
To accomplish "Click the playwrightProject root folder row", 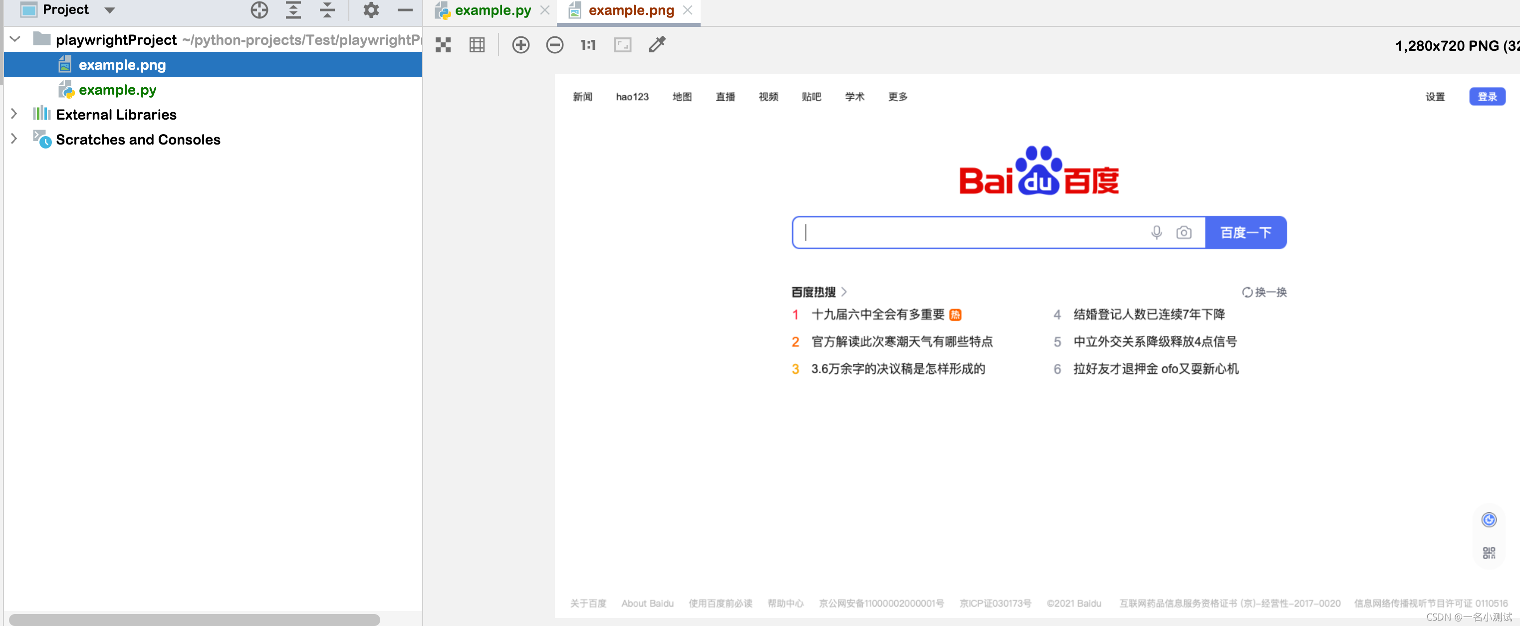I will point(213,39).
